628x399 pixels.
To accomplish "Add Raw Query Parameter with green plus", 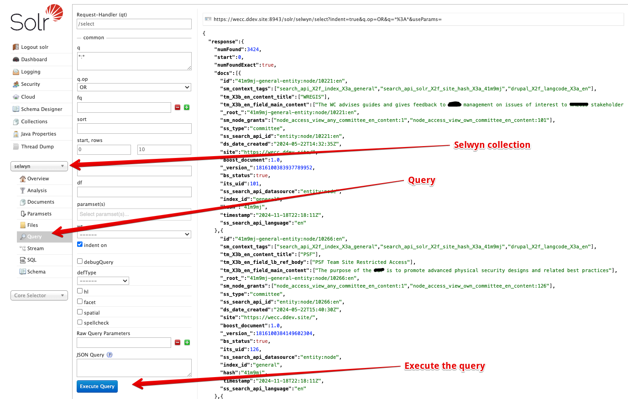I will 187,342.
